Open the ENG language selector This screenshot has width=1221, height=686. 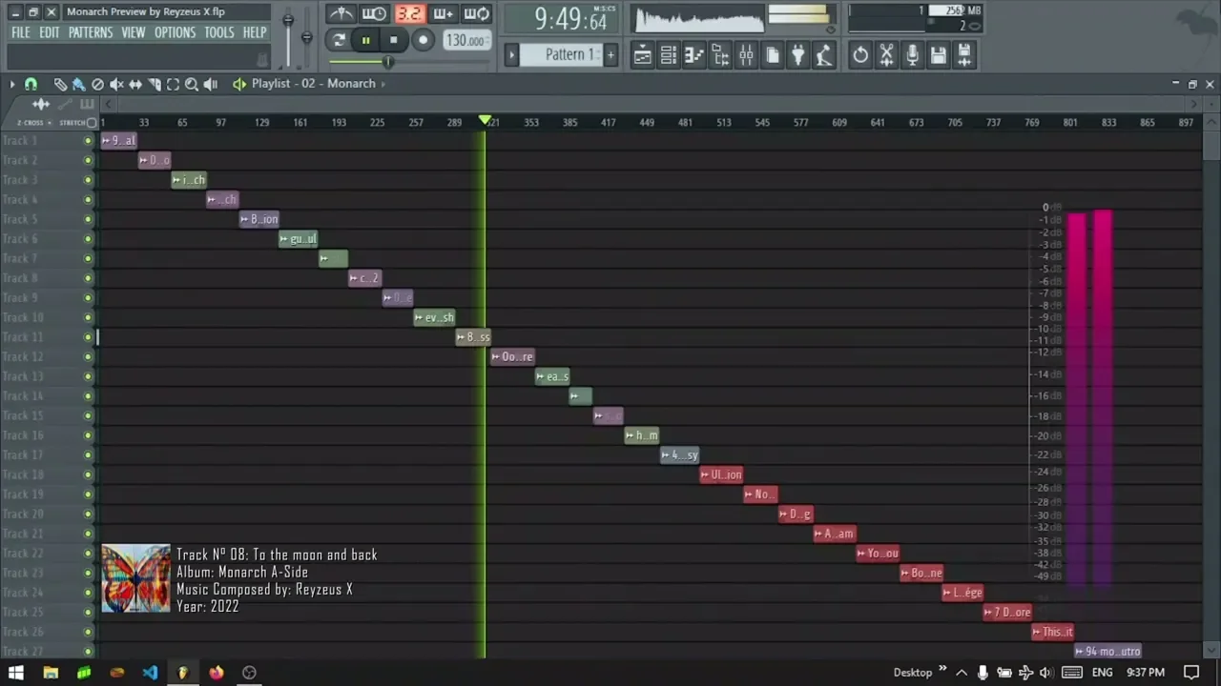[1102, 673]
